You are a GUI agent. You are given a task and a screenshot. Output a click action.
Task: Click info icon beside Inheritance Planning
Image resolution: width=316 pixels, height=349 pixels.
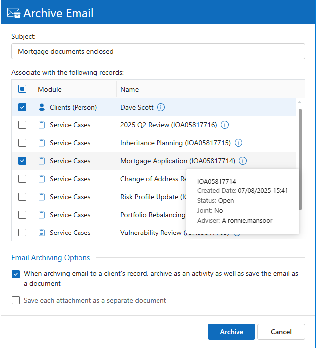pyautogui.click(x=238, y=143)
